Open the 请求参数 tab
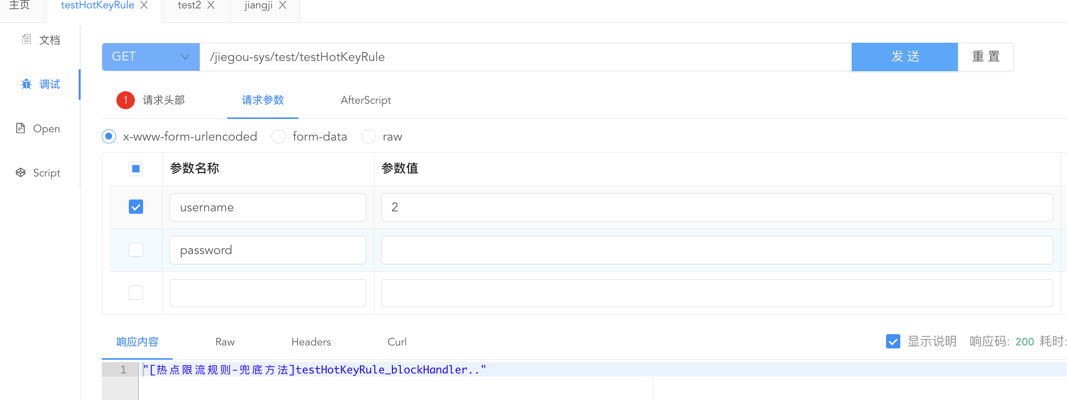The width and height of the screenshot is (1067, 400). (263, 100)
